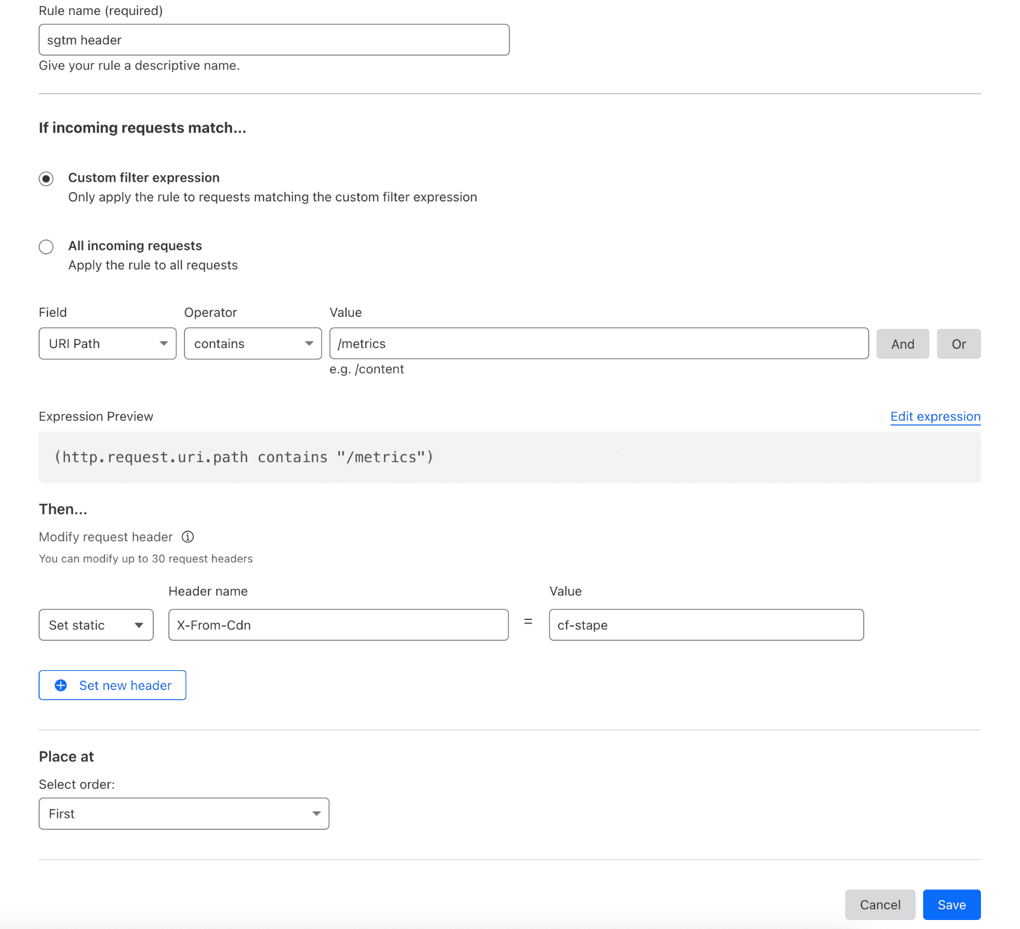Open the contains operator dropdown

(253, 343)
